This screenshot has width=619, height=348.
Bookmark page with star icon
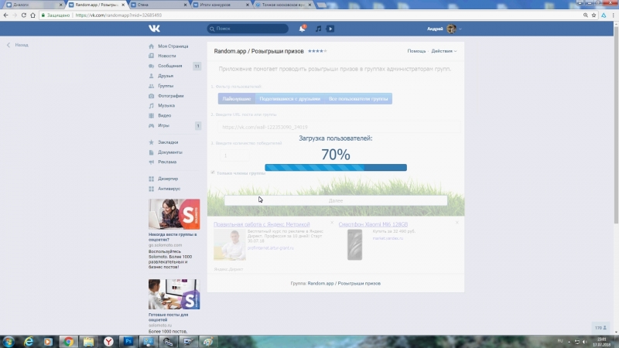(593, 15)
